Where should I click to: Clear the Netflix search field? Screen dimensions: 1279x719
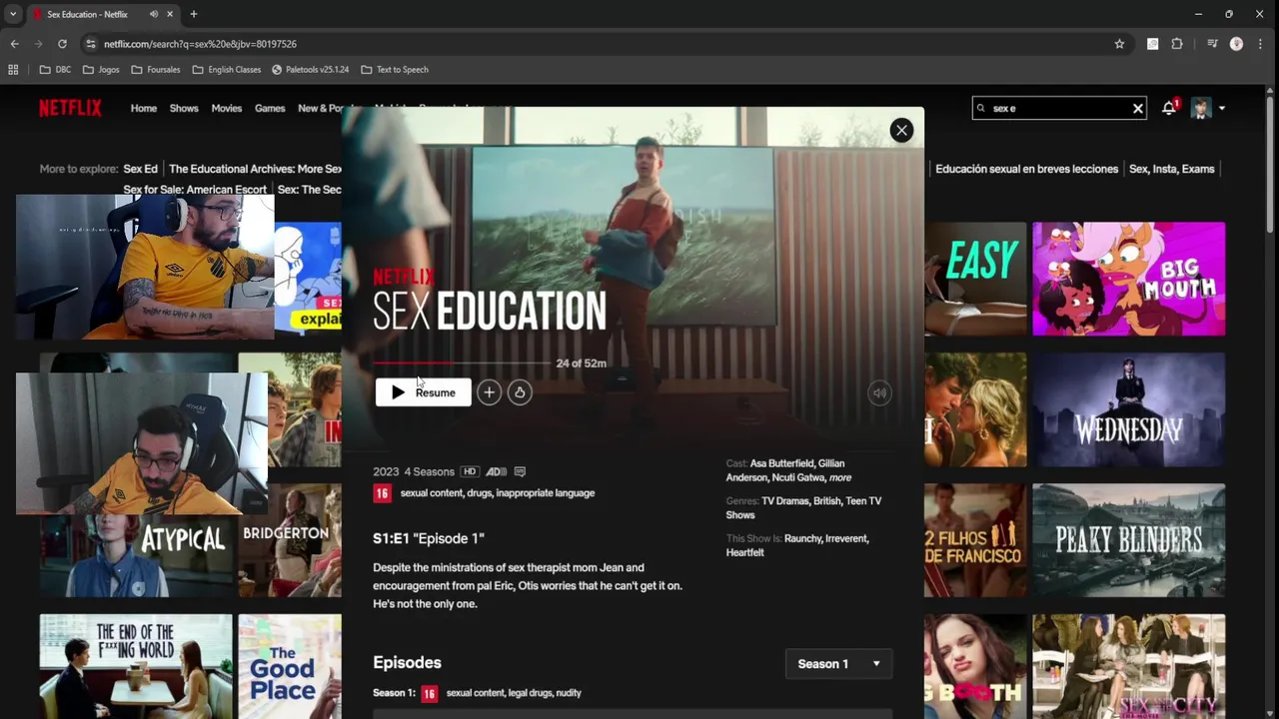[1137, 108]
